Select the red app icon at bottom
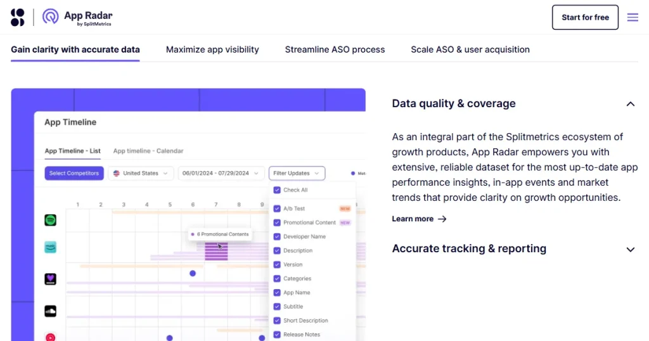The image size is (649, 341). coord(51,337)
